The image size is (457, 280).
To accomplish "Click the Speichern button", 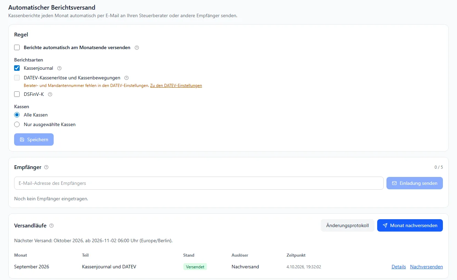I will pyautogui.click(x=34, y=139).
